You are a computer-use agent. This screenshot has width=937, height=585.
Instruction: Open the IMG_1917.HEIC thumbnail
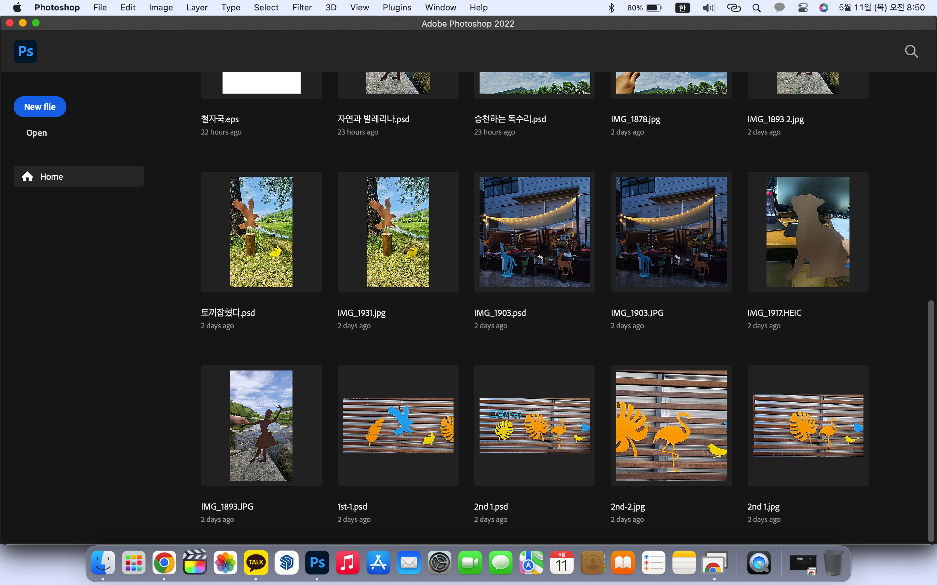tap(808, 232)
